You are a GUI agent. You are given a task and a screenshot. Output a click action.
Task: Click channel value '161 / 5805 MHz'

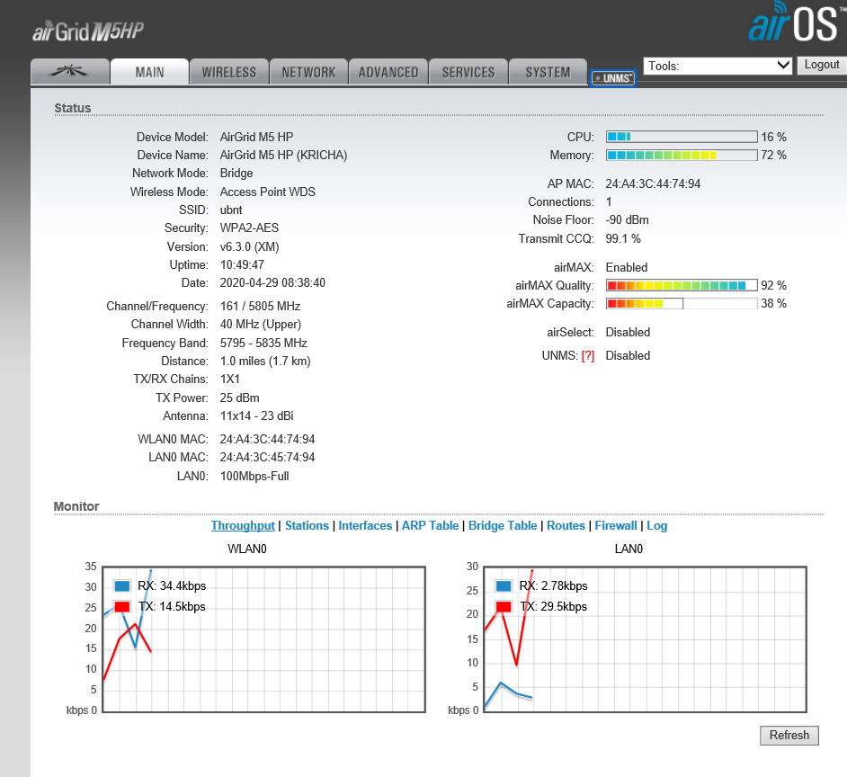pyautogui.click(x=261, y=306)
